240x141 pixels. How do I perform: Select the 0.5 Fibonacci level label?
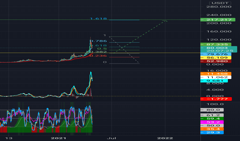[102, 49]
